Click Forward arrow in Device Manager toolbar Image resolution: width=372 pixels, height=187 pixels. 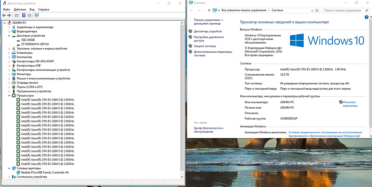click(9, 15)
